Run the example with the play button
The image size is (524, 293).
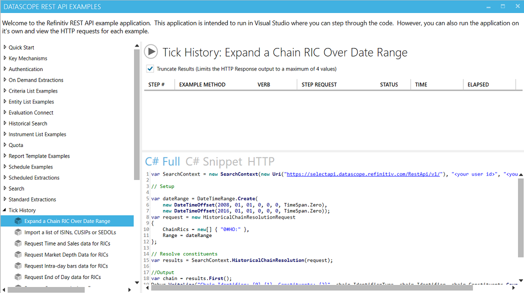tap(151, 52)
